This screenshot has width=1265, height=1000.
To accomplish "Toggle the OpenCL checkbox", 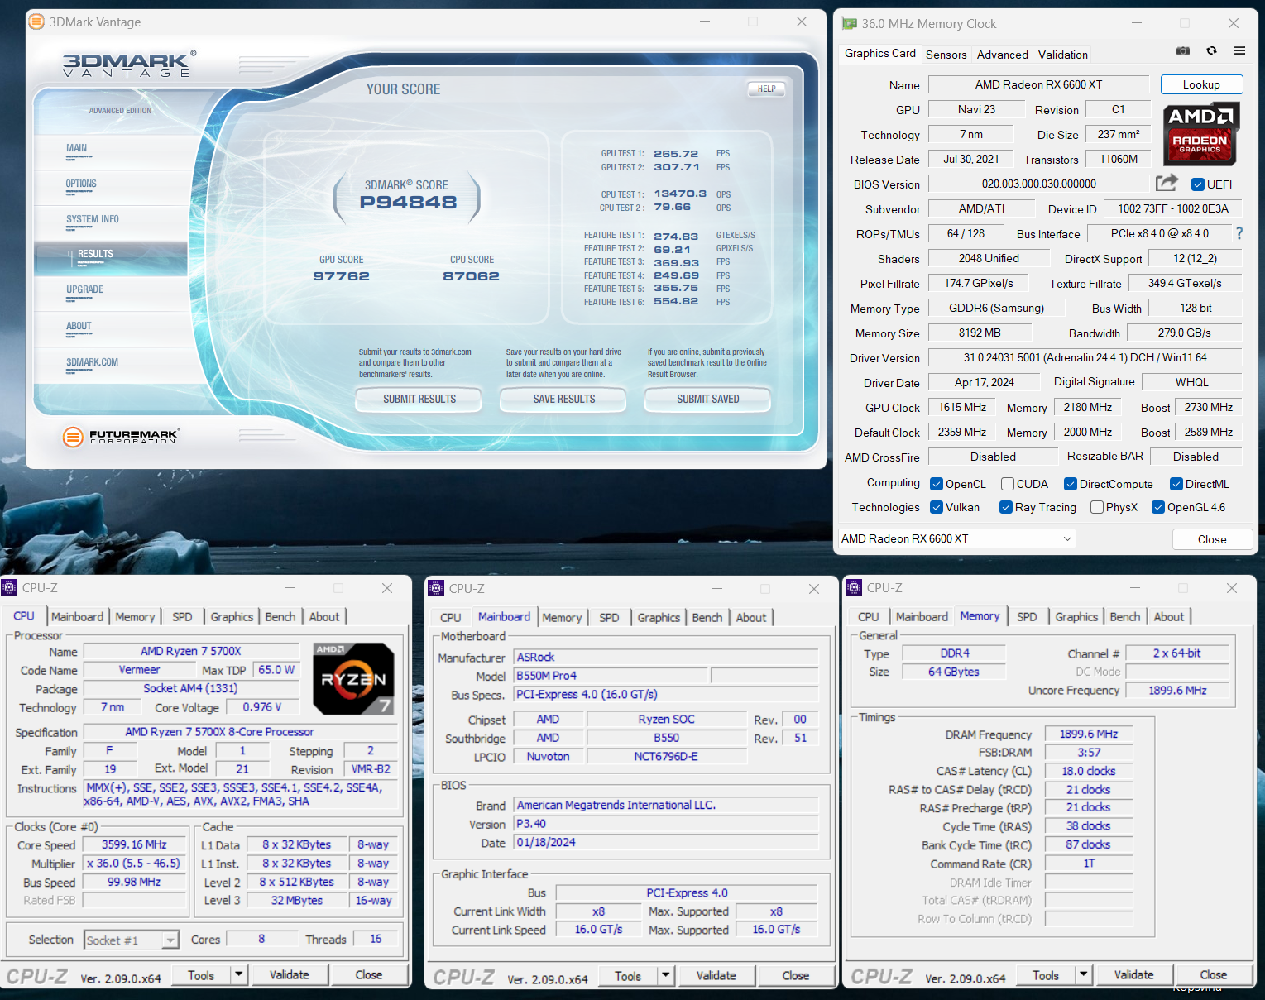I will tap(937, 484).
